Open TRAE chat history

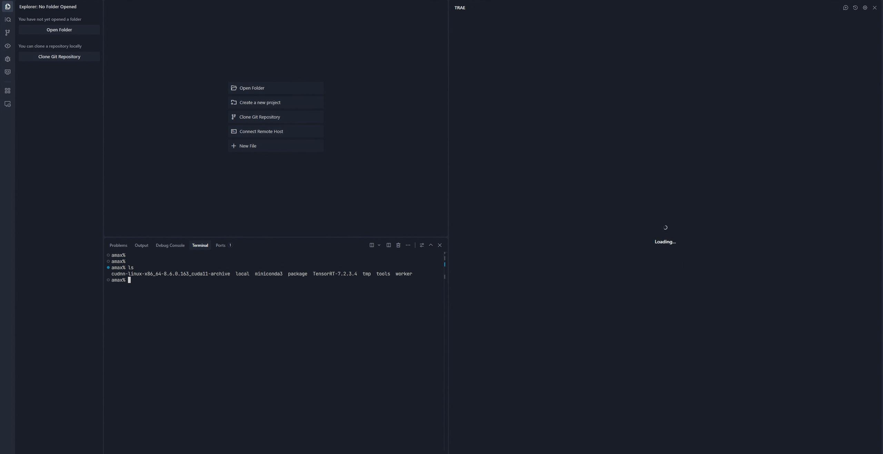855,8
